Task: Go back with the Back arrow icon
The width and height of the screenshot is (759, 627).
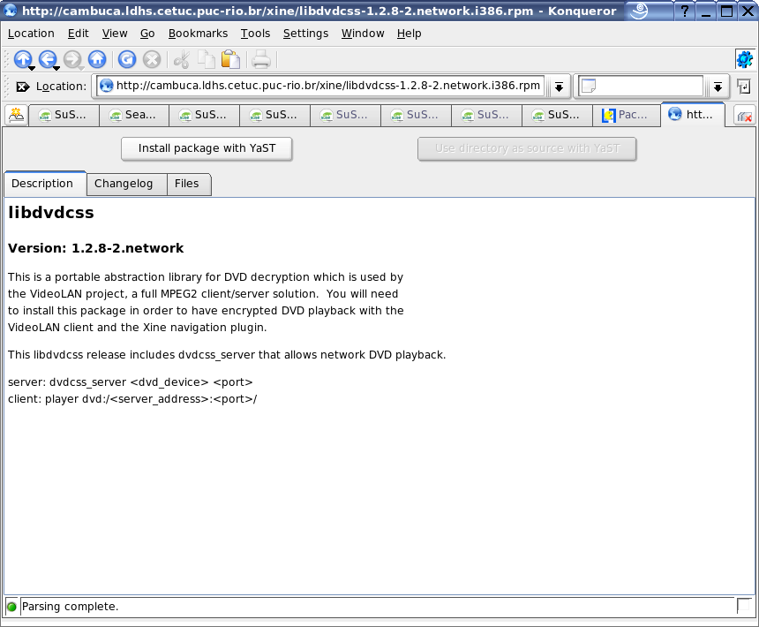Action: pyautogui.click(x=47, y=59)
